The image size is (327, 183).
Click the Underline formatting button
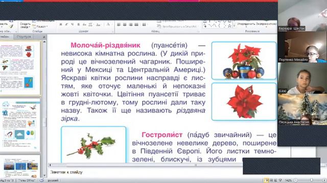tap(73, 24)
